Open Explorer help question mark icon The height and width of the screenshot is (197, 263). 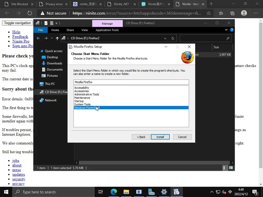[x=232, y=30]
